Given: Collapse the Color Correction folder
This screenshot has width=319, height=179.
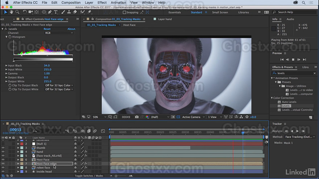Looking at the screenshot, I should pos(272,98).
